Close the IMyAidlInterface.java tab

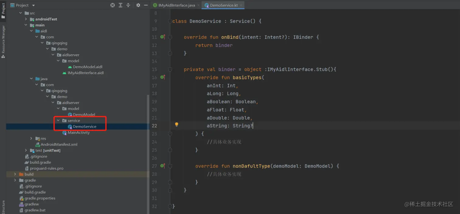(x=198, y=5)
